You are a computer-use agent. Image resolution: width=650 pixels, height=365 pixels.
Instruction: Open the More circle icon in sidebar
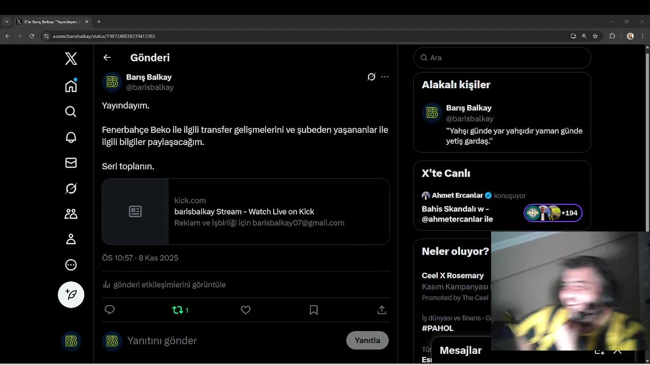pyautogui.click(x=71, y=265)
